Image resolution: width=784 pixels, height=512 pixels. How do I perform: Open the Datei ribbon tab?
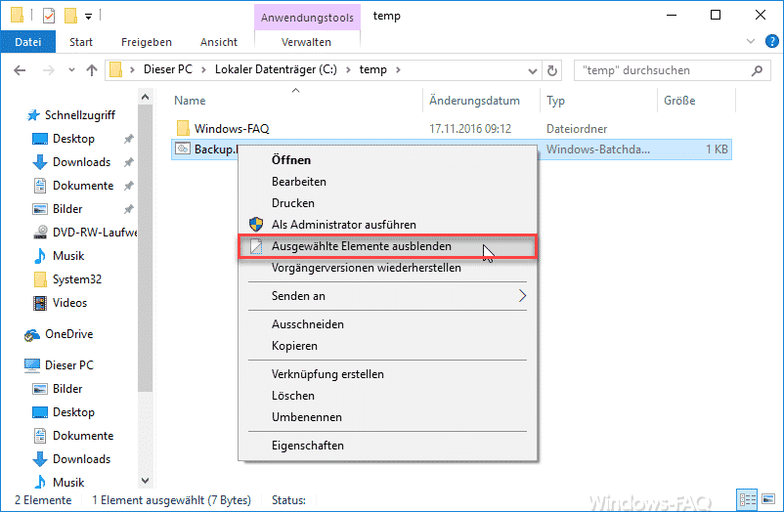pos(27,42)
